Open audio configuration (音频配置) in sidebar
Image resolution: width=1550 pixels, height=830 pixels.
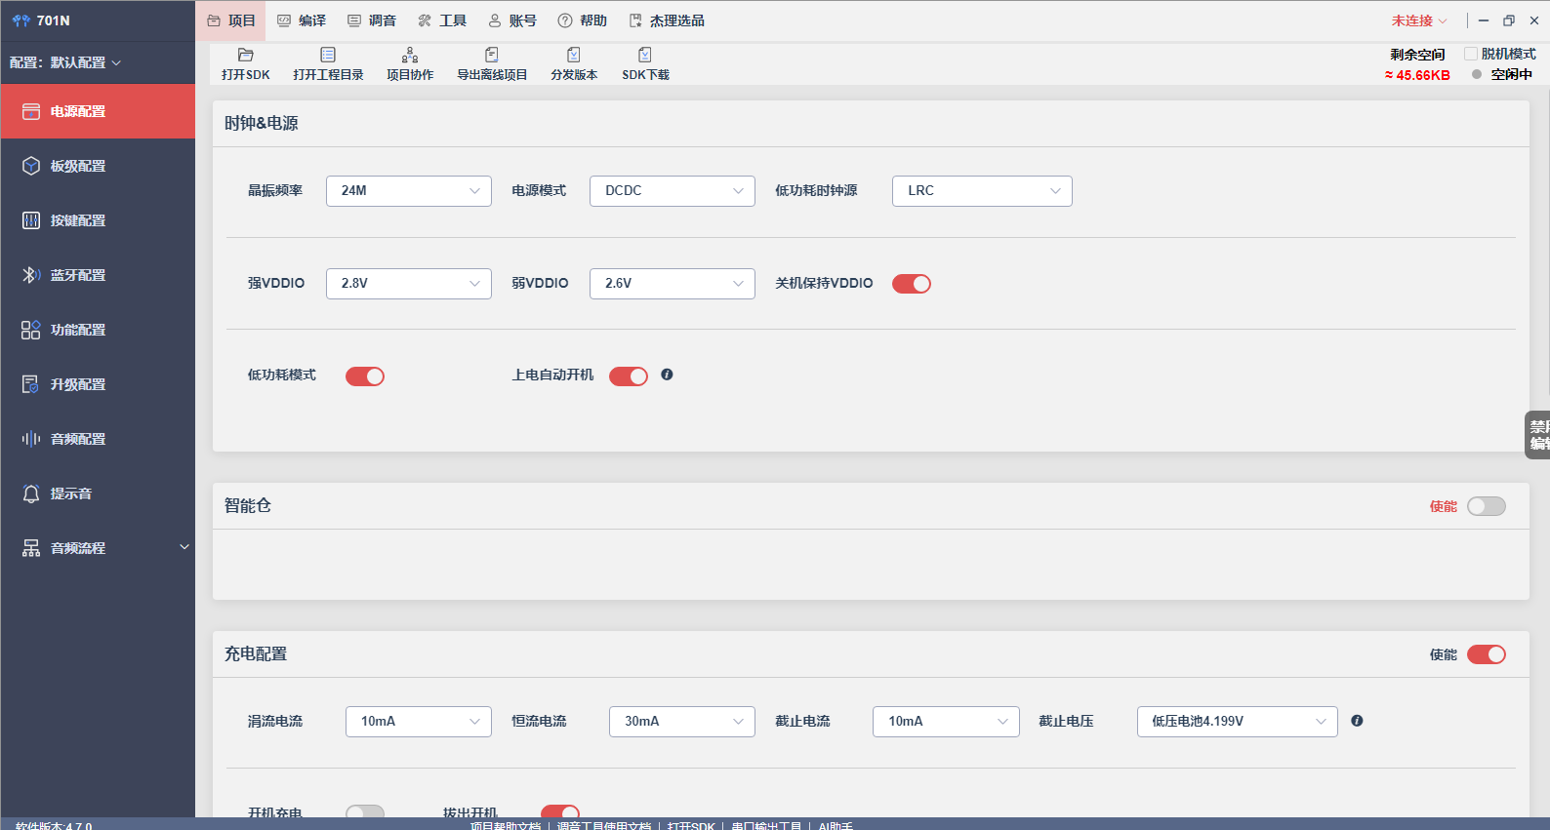(98, 439)
